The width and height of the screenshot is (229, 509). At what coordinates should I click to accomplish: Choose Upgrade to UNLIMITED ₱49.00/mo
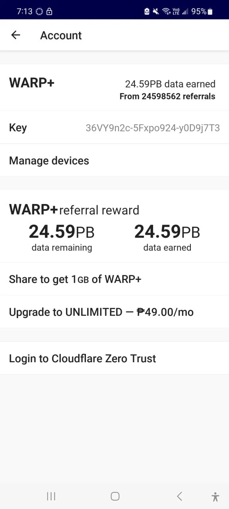114,312
